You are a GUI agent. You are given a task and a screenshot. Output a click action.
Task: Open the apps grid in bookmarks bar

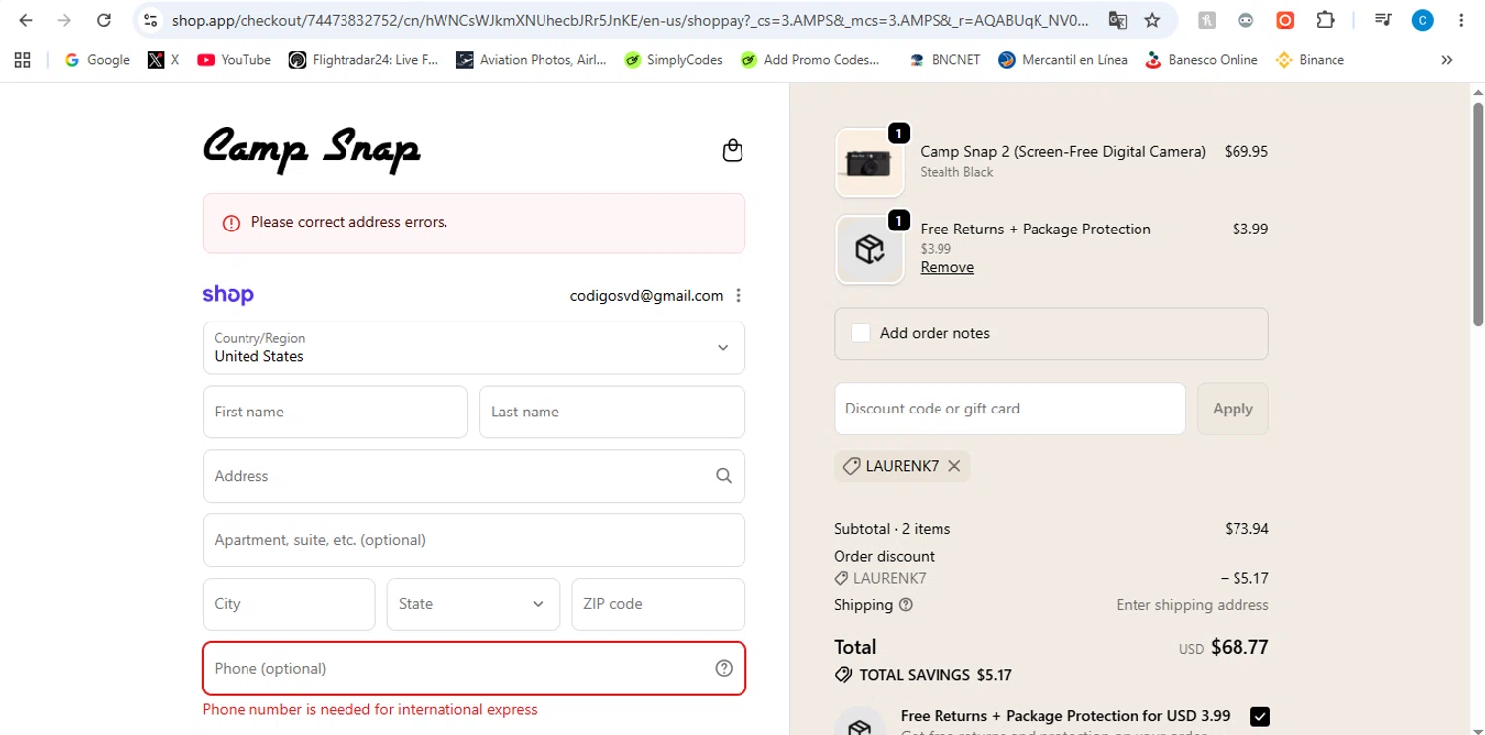point(22,60)
